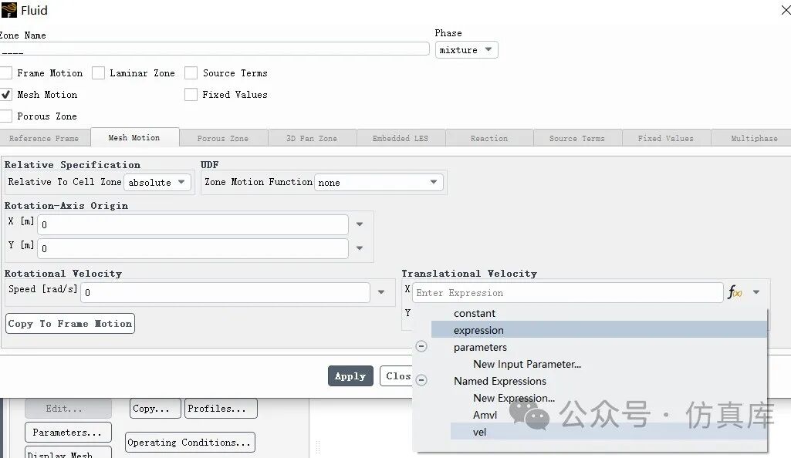Viewport: 791px width, 458px height.
Task: Open dropdown arrow beside Rotation-Axis X field
Action: 360,224
